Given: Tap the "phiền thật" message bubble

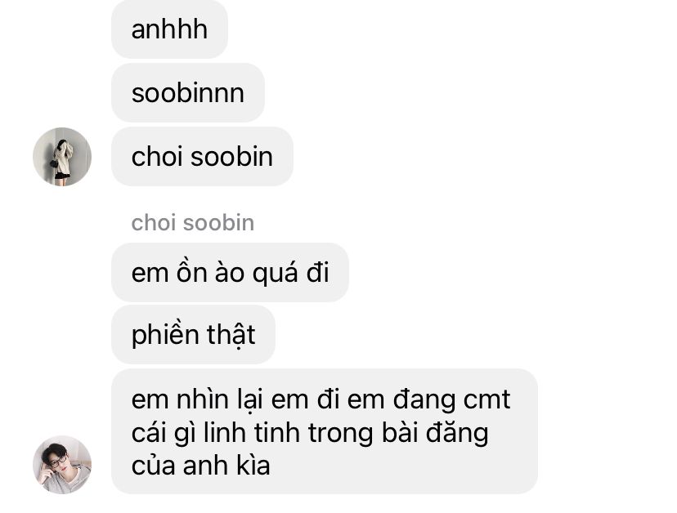Looking at the screenshot, I should pyautogui.click(x=193, y=334).
